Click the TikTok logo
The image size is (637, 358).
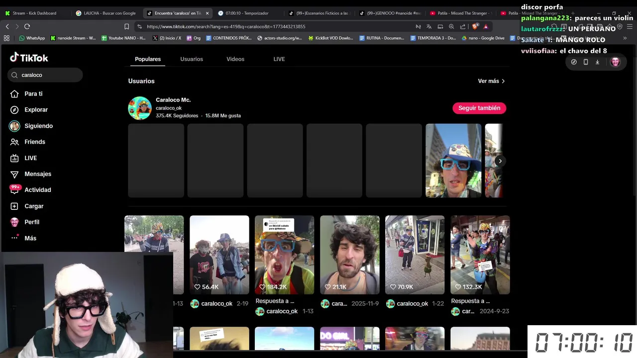point(29,58)
